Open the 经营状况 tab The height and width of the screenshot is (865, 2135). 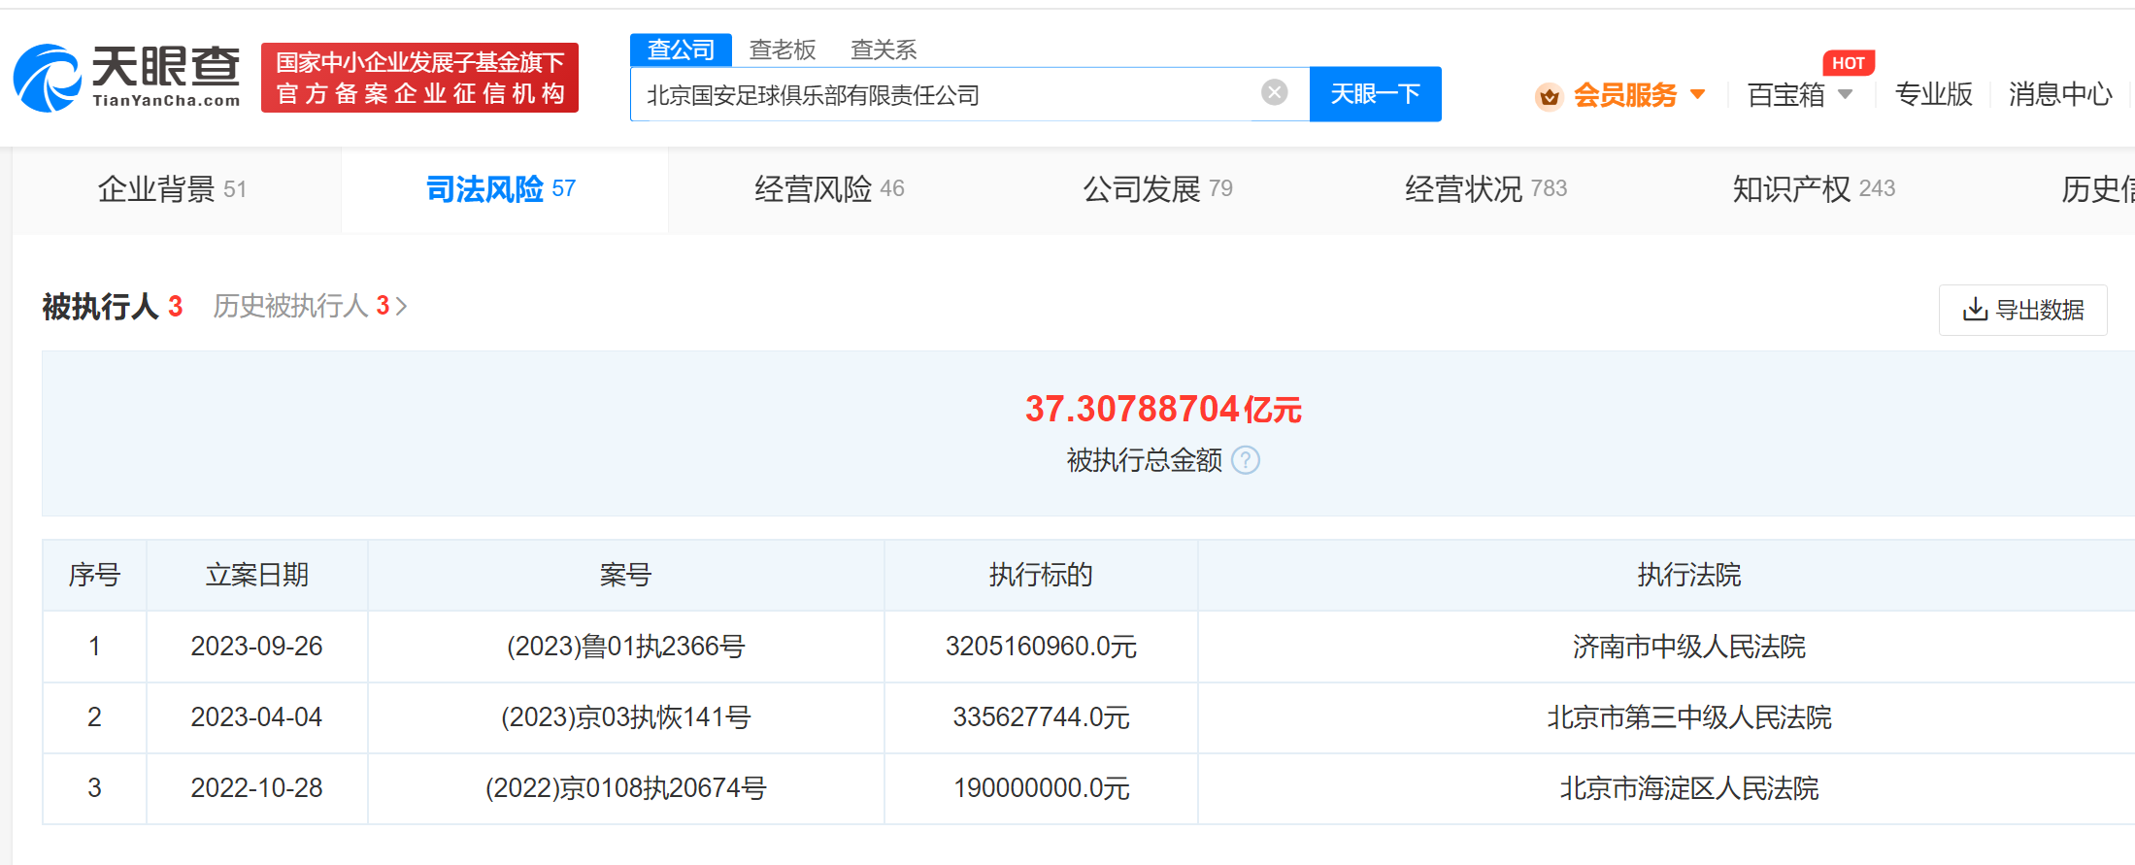coord(1485,188)
